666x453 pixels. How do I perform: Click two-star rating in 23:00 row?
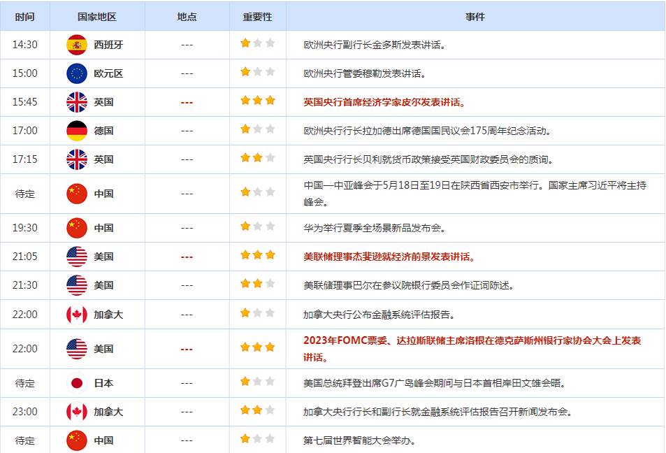(x=257, y=410)
